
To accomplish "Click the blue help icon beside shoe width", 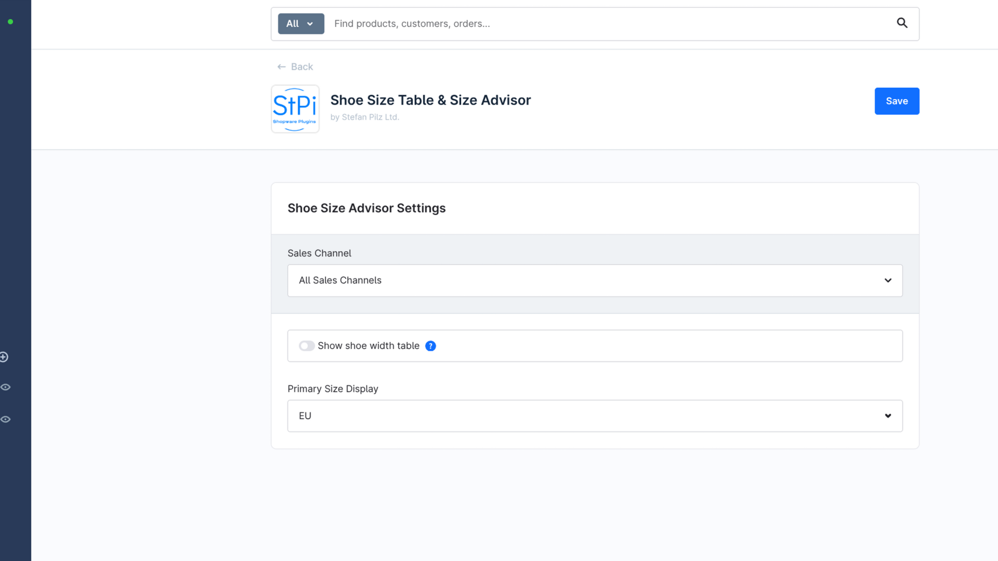I will (x=430, y=346).
